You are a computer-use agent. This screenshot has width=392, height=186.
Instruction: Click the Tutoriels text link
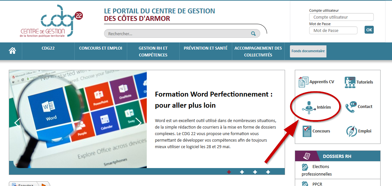coord(365,82)
